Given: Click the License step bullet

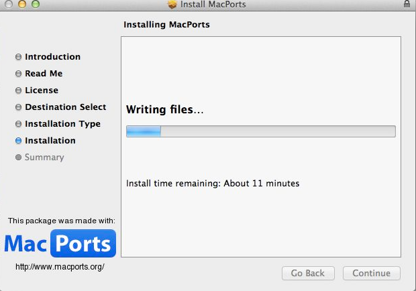Looking at the screenshot, I should [x=18, y=91].
